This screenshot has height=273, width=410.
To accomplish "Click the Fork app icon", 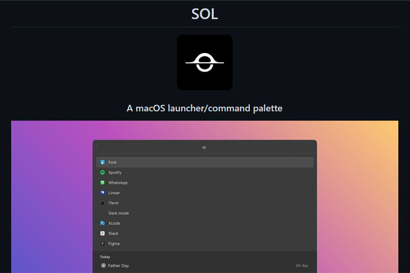I will [102, 162].
